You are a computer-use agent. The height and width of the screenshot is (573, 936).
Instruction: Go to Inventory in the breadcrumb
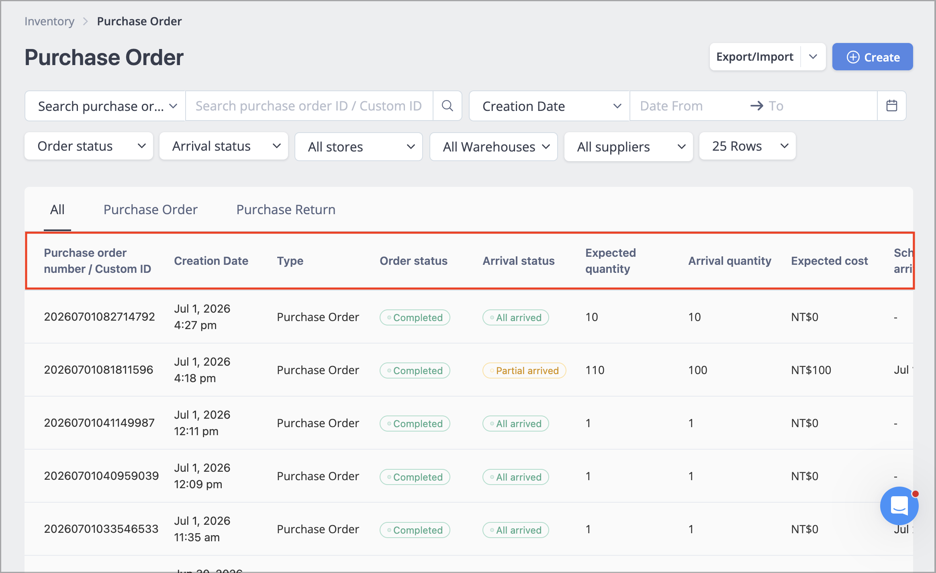tap(49, 21)
